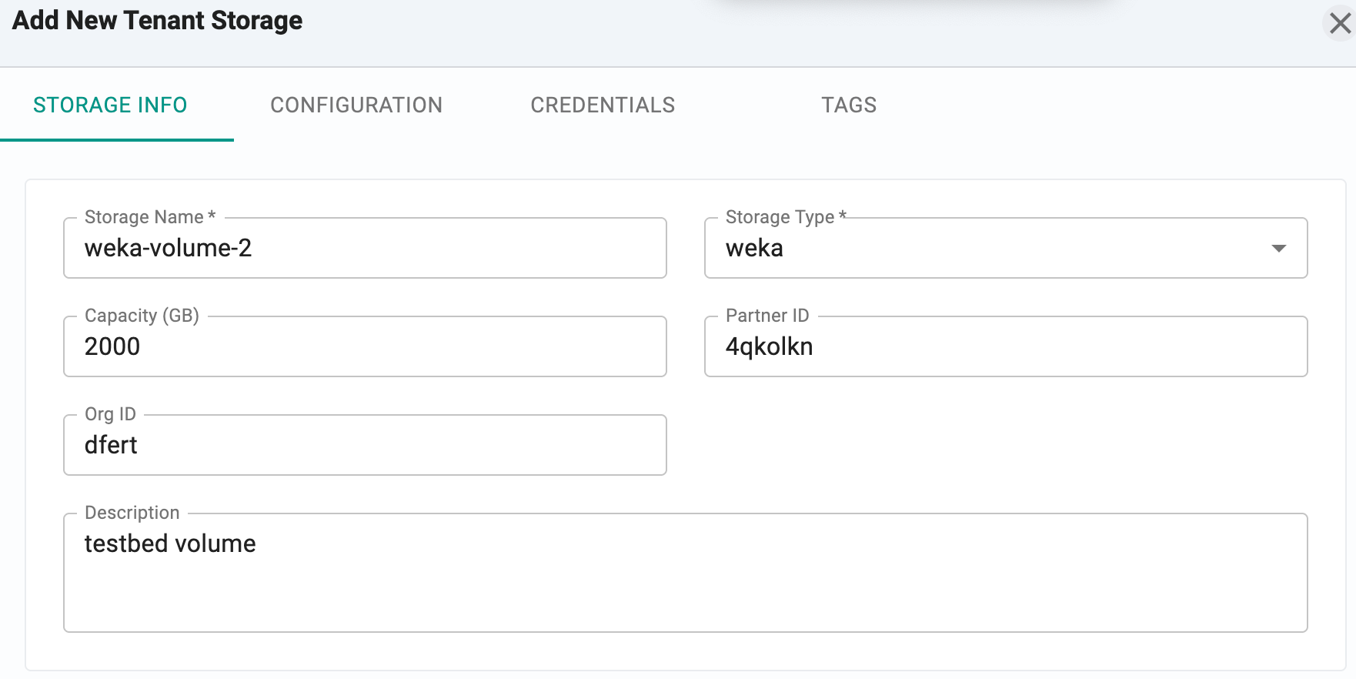Click the Storage Name field containing weka-volume-2

click(365, 248)
